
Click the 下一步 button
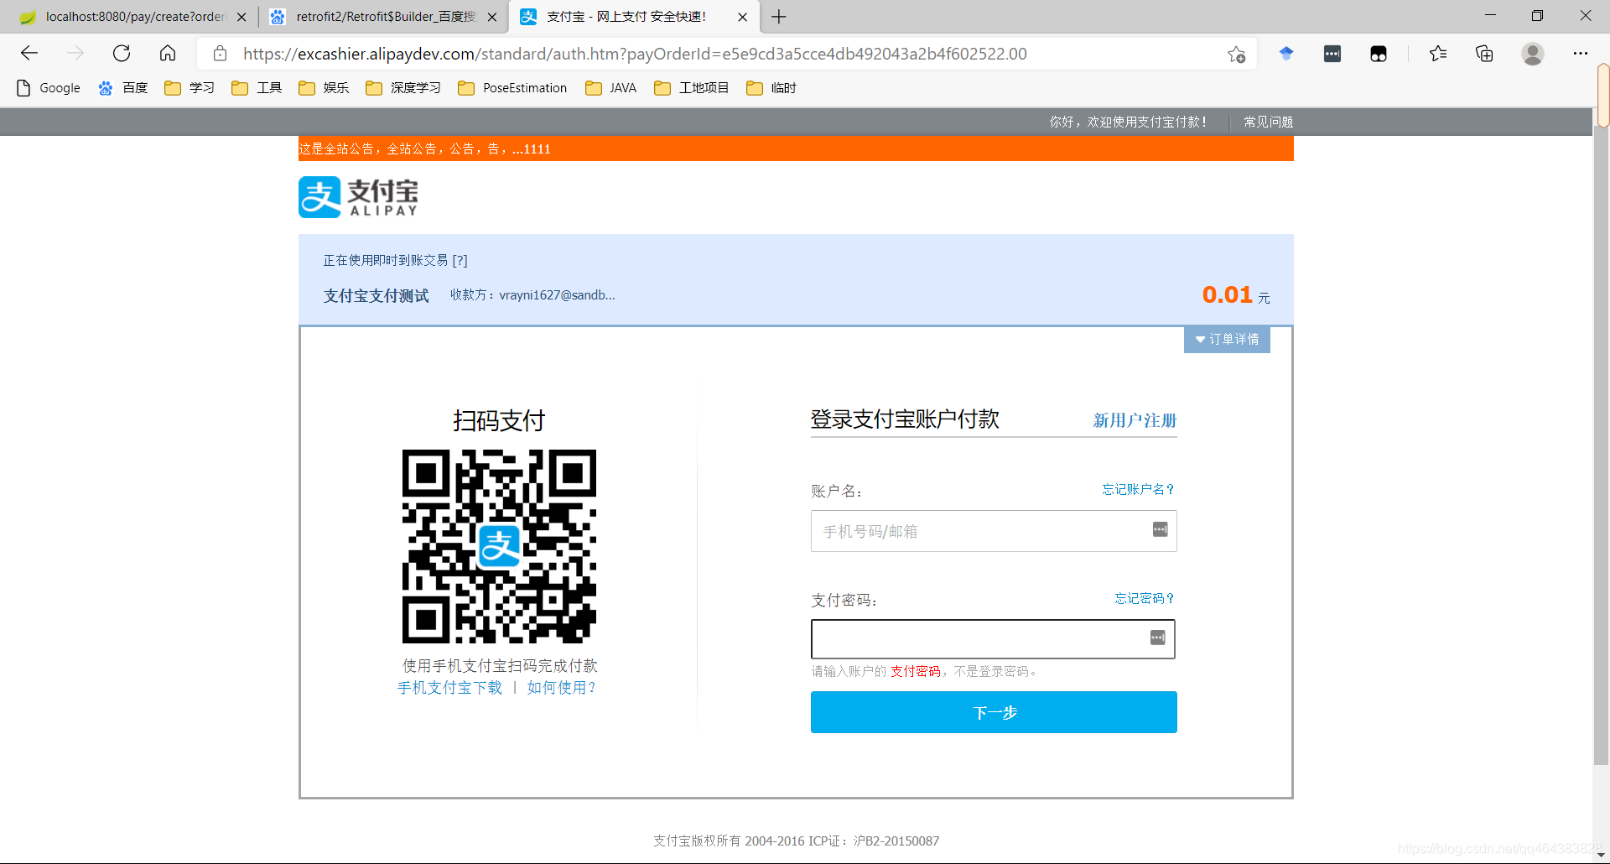coord(994,712)
